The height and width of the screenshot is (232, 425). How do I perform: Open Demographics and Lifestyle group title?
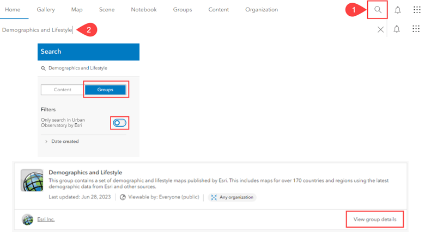86,172
